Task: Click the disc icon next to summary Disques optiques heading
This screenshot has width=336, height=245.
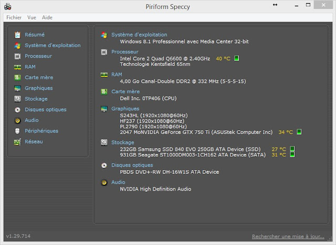Action: pyautogui.click(x=104, y=165)
